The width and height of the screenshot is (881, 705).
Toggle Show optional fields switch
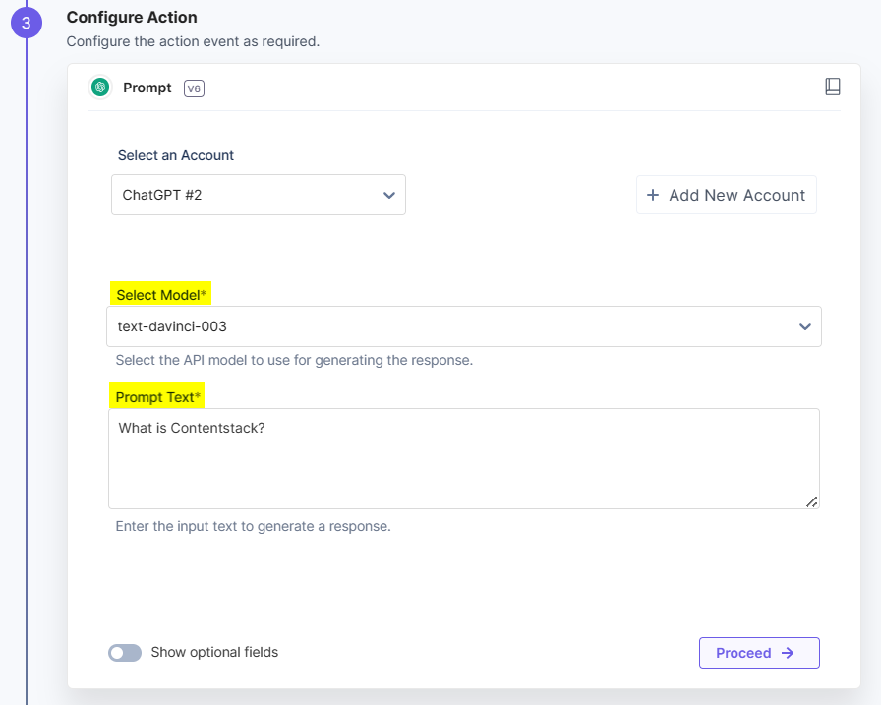pyautogui.click(x=125, y=653)
